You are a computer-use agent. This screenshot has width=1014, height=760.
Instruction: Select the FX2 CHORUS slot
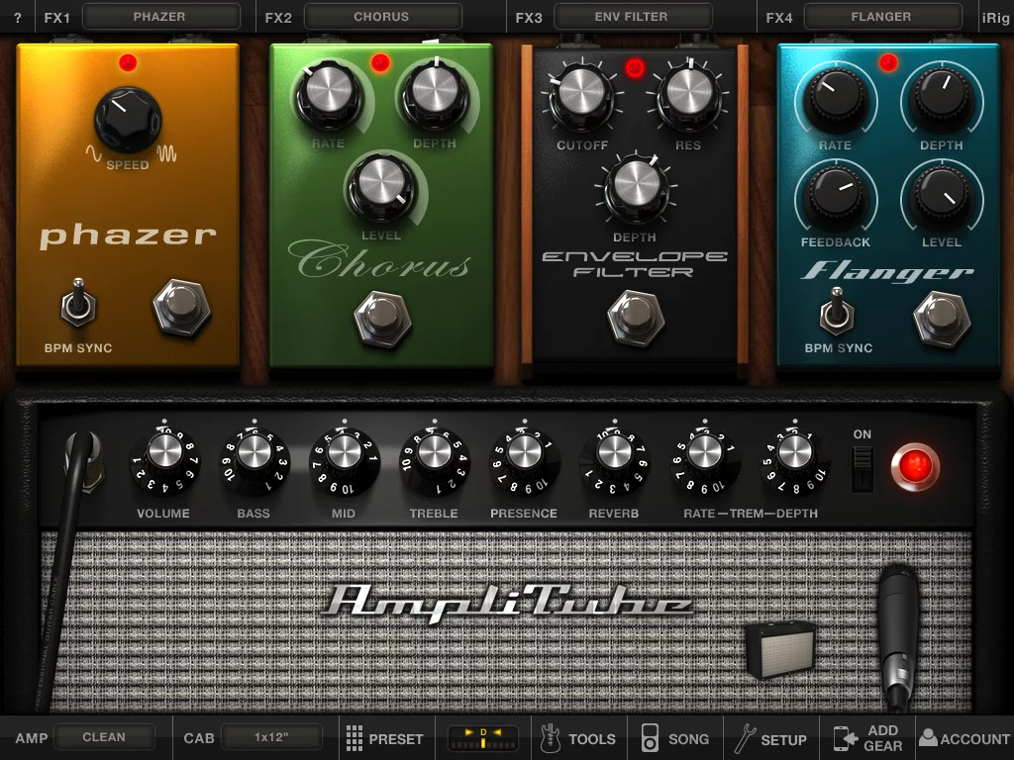point(381,16)
